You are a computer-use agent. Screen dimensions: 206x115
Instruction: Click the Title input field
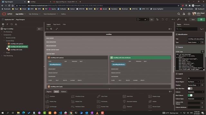coord(196,39)
